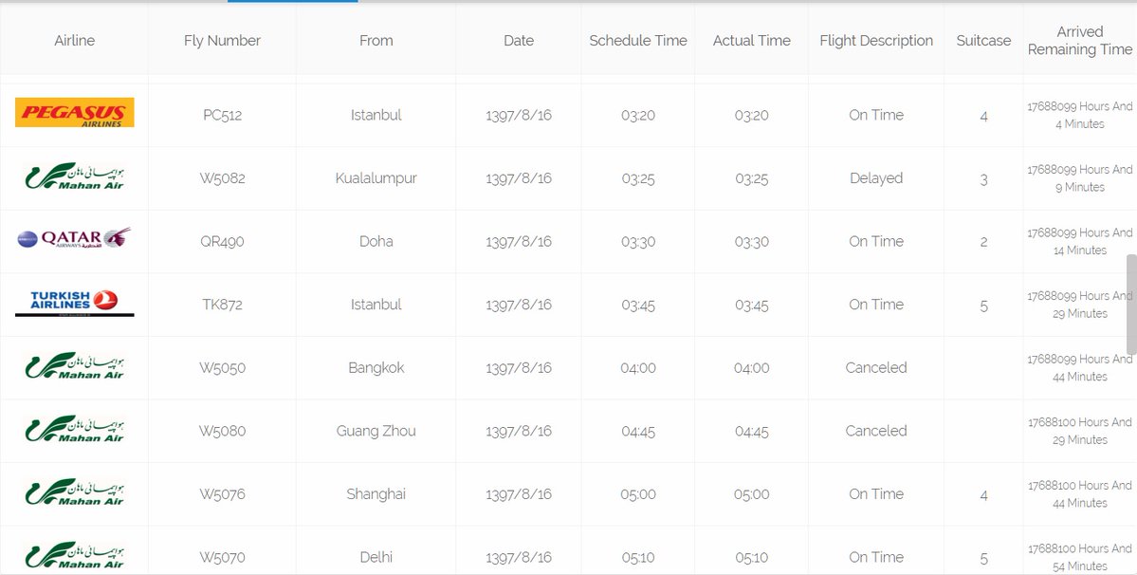Click the Qatar Airways logo
Viewport: 1137px width, 575px height.
click(75, 239)
